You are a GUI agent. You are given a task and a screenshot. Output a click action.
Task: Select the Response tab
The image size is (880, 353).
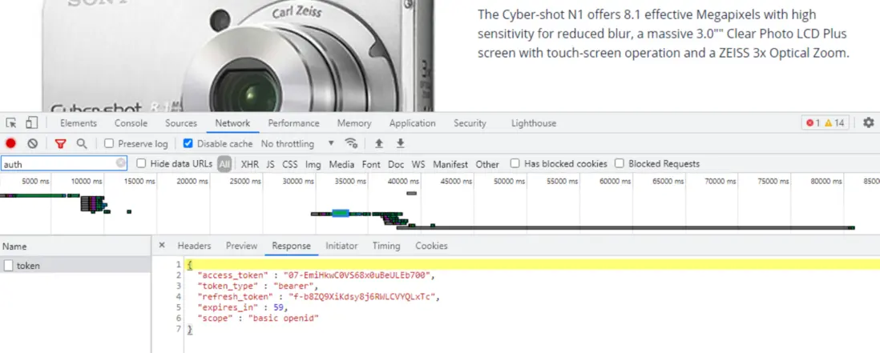(291, 246)
